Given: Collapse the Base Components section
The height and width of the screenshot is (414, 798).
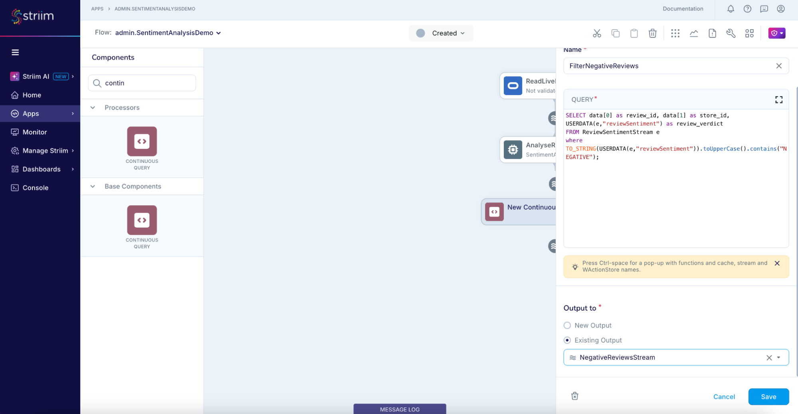Looking at the screenshot, I should pos(93,186).
